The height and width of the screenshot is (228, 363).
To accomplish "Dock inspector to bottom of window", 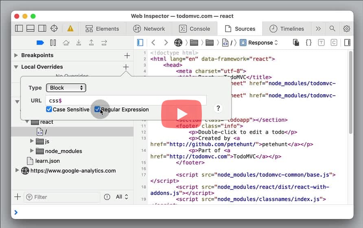I will point(31,28).
